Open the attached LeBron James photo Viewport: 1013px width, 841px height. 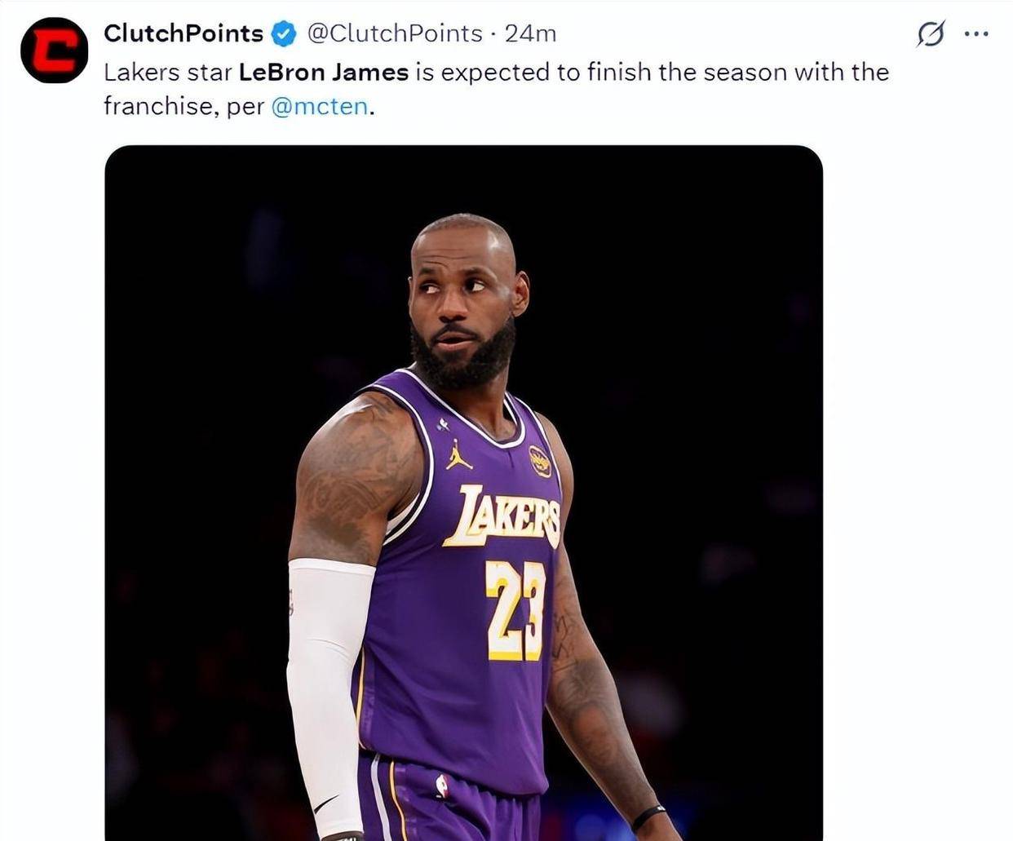[x=463, y=489]
